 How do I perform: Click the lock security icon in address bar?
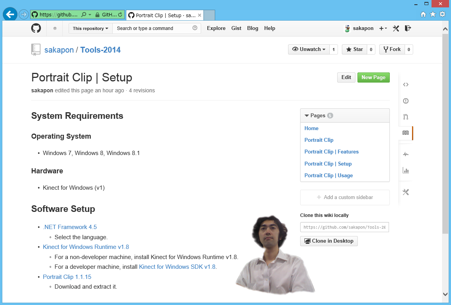coord(97,15)
